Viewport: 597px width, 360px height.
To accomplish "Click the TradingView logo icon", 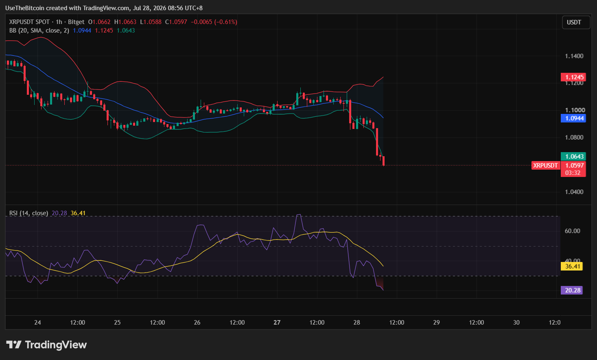I will (14, 345).
